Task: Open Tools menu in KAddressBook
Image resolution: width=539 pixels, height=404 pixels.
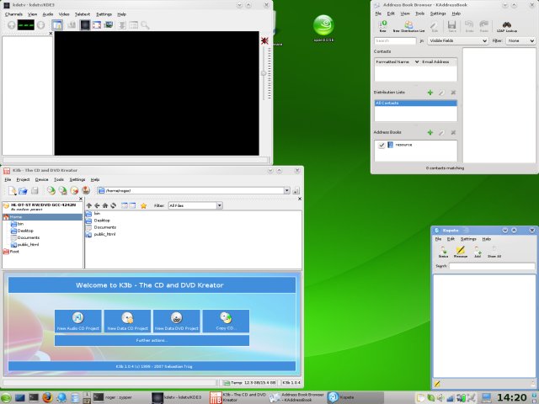Action: 419,13
